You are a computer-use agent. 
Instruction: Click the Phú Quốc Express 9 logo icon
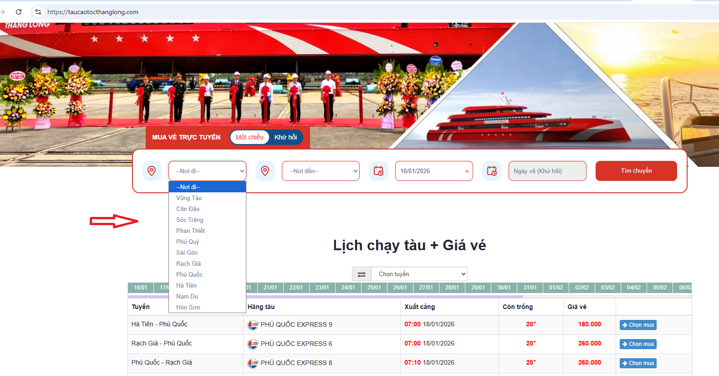(253, 325)
